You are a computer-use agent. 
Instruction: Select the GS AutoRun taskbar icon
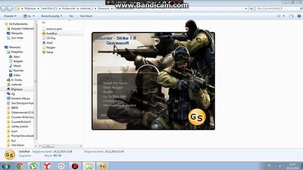(x=102, y=166)
